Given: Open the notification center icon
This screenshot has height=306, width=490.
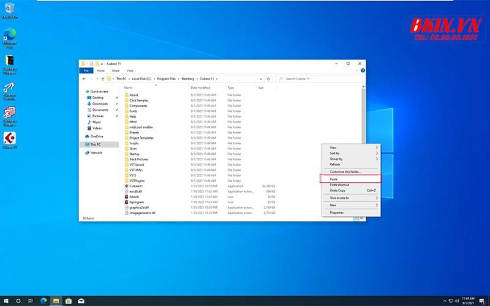Looking at the screenshot, I should (482, 301).
